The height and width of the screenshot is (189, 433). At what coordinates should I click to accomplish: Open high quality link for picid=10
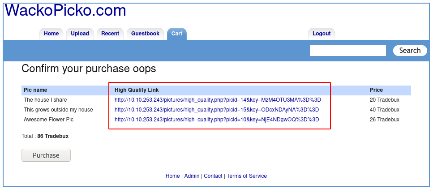point(217,120)
